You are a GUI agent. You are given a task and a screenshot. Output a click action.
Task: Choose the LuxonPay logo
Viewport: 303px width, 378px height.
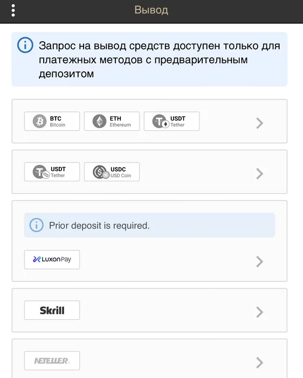(x=52, y=260)
